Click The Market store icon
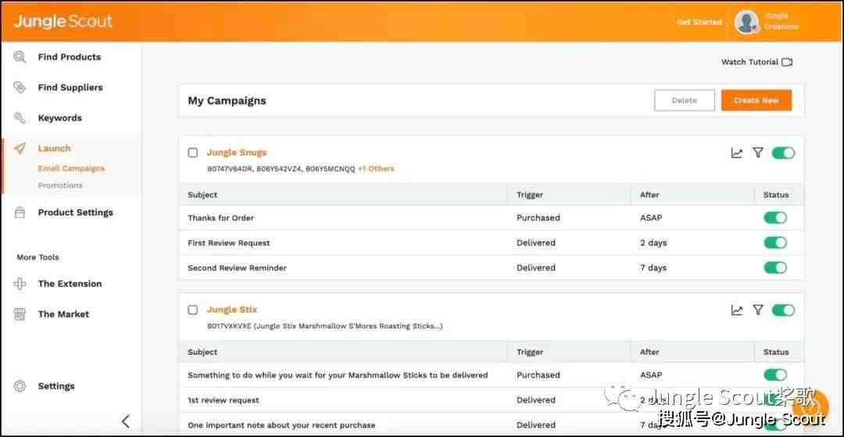This screenshot has height=437, width=844. coord(20,314)
